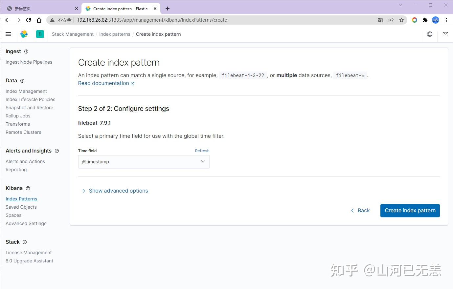Screen dimensions: 453x289
Task: Open Index Lifecycle Policies
Action: (x=30, y=99)
